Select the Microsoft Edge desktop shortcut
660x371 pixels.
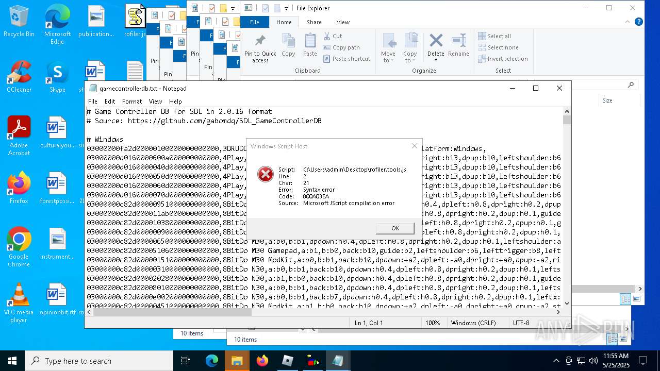(x=57, y=25)
